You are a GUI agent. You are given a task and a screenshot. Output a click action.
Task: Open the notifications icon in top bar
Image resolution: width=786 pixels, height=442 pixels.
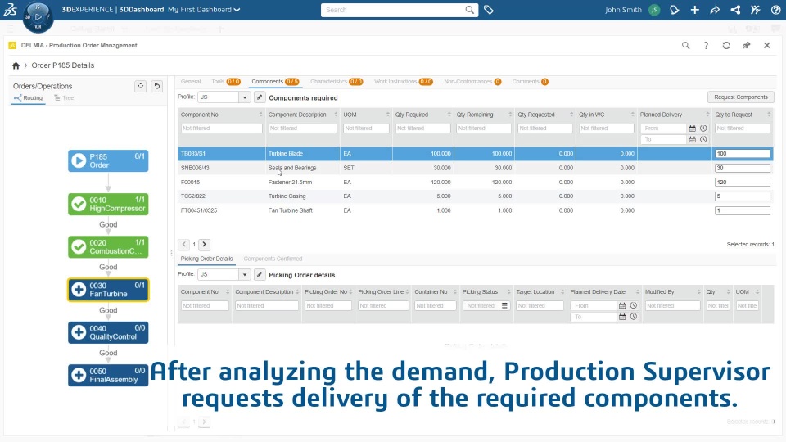pos(674,10)
